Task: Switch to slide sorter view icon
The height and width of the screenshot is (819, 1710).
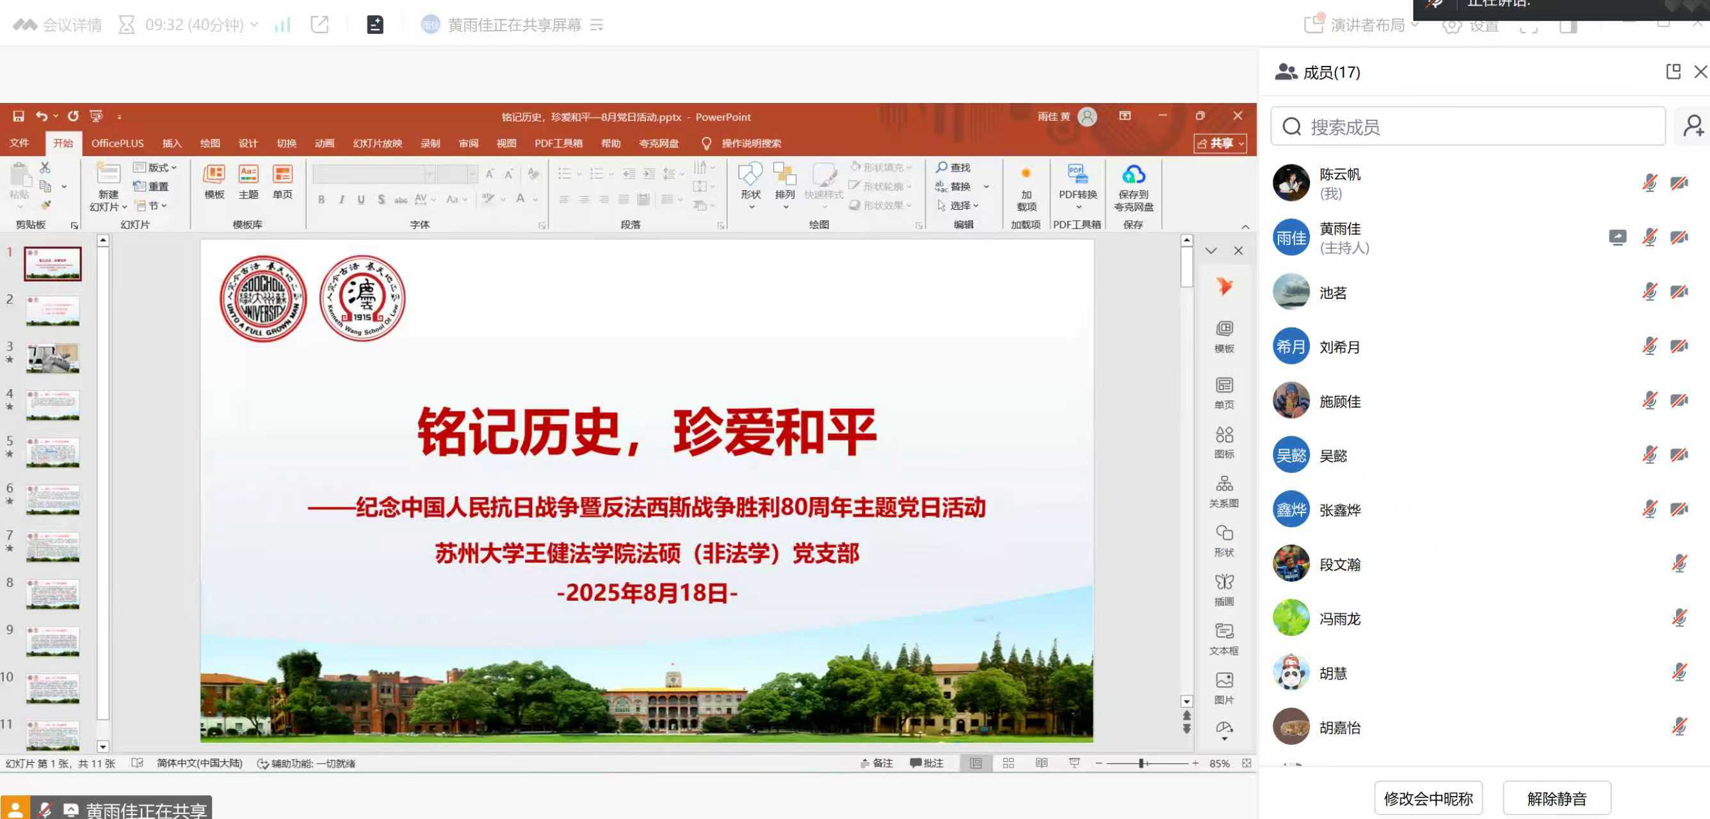Action: click(1008, 763)
